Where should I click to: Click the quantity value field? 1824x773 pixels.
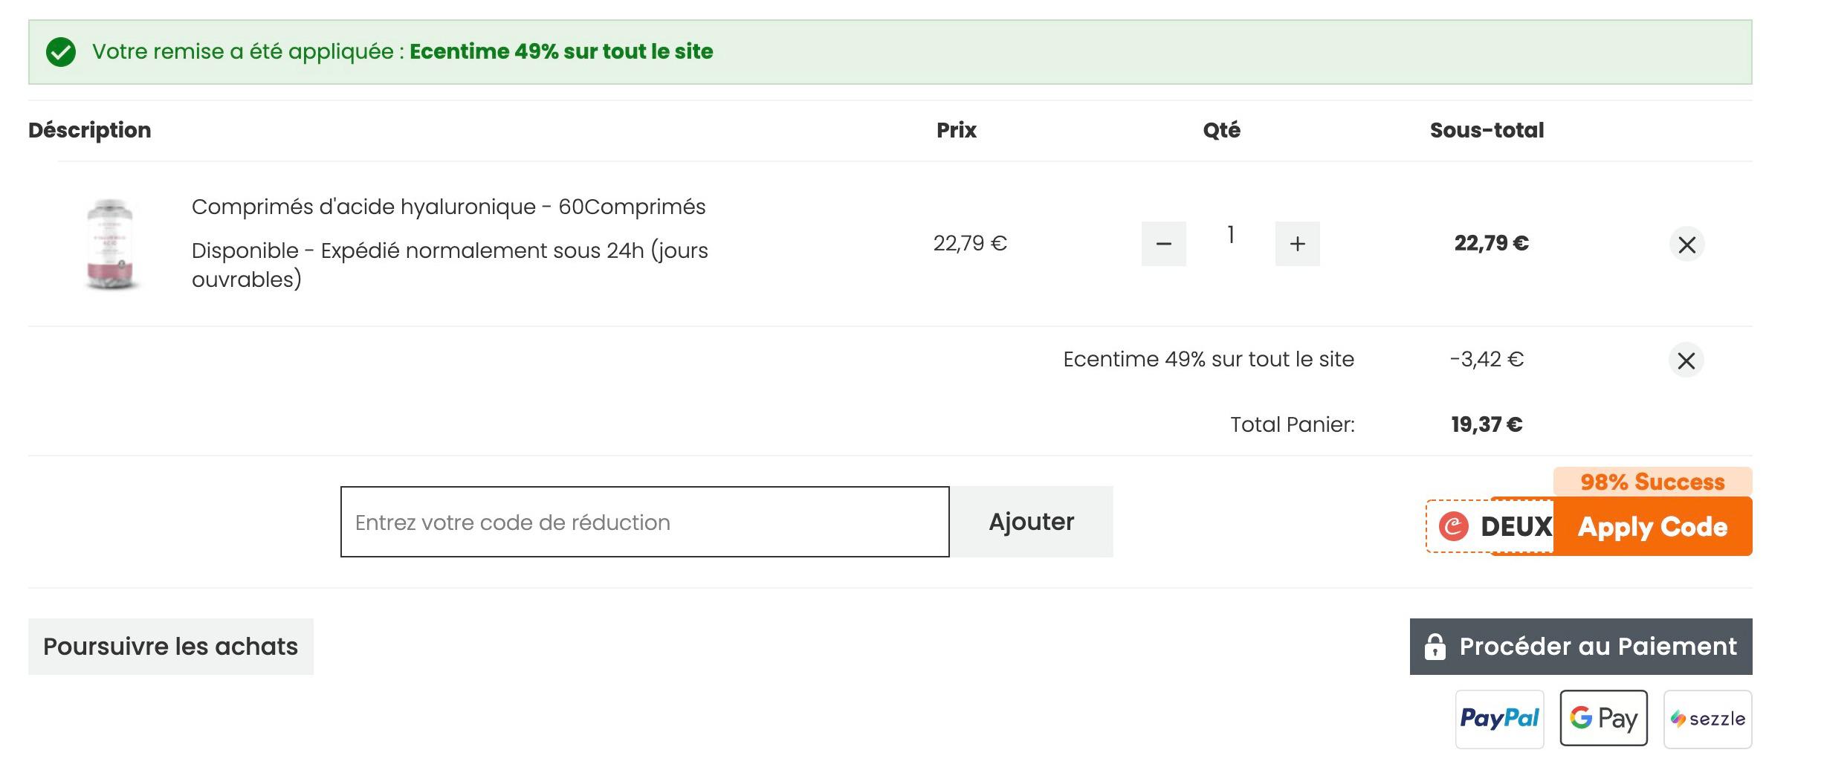[1231, 235]
